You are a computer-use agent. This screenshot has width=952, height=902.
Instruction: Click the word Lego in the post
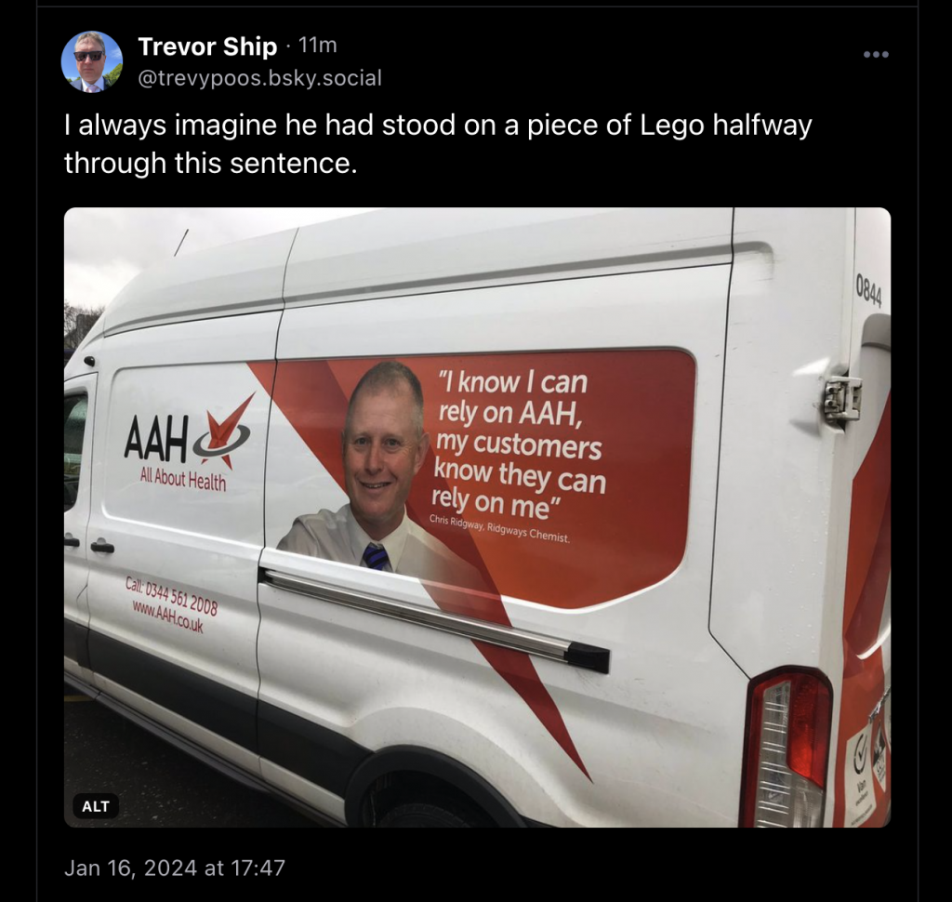(x=671, y=126)
